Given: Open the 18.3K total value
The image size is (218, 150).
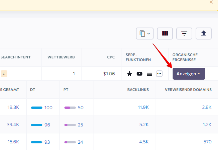Looking at the screenshot, I should (x=13, y=107).
